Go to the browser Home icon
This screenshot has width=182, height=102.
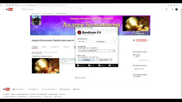coord(9,5)
